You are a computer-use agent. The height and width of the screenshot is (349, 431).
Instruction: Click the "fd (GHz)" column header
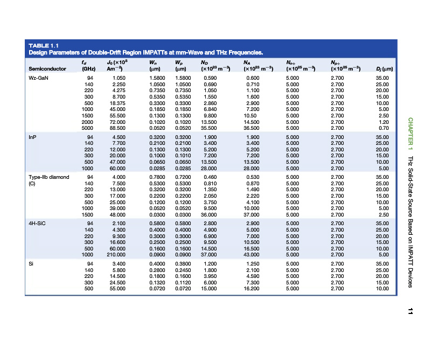click(85, 66)
